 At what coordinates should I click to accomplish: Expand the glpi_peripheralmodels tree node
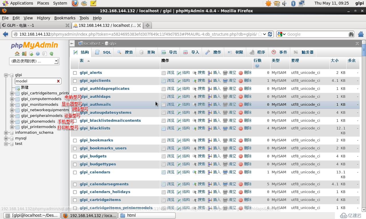click(x=12, y=116)
